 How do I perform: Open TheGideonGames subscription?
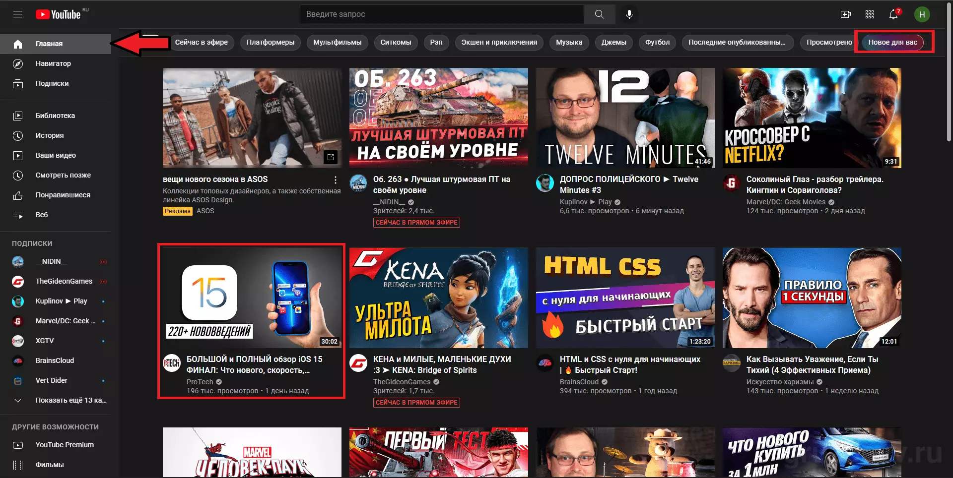(x=56, y=281)
